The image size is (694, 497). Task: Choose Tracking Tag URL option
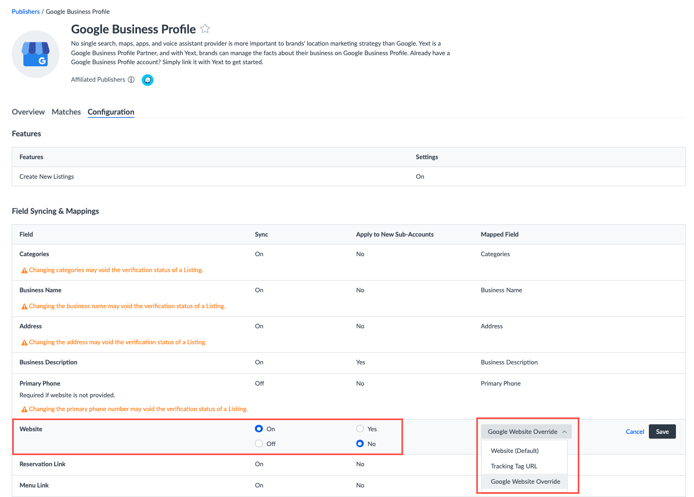[x=524, y=466]
